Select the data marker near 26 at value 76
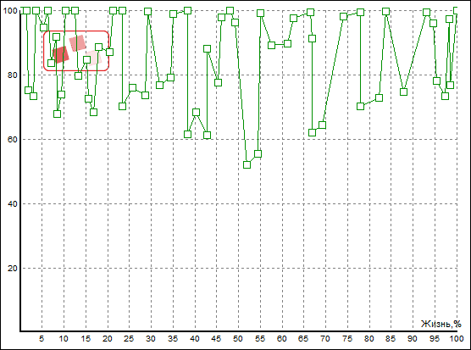 [132, 88]
